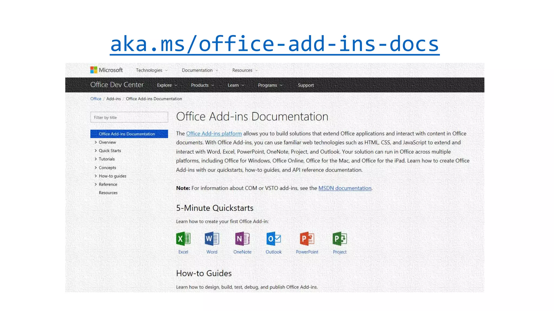Click the Office breadcrumb link
The image size is (554, 311).
pos(96,99)
